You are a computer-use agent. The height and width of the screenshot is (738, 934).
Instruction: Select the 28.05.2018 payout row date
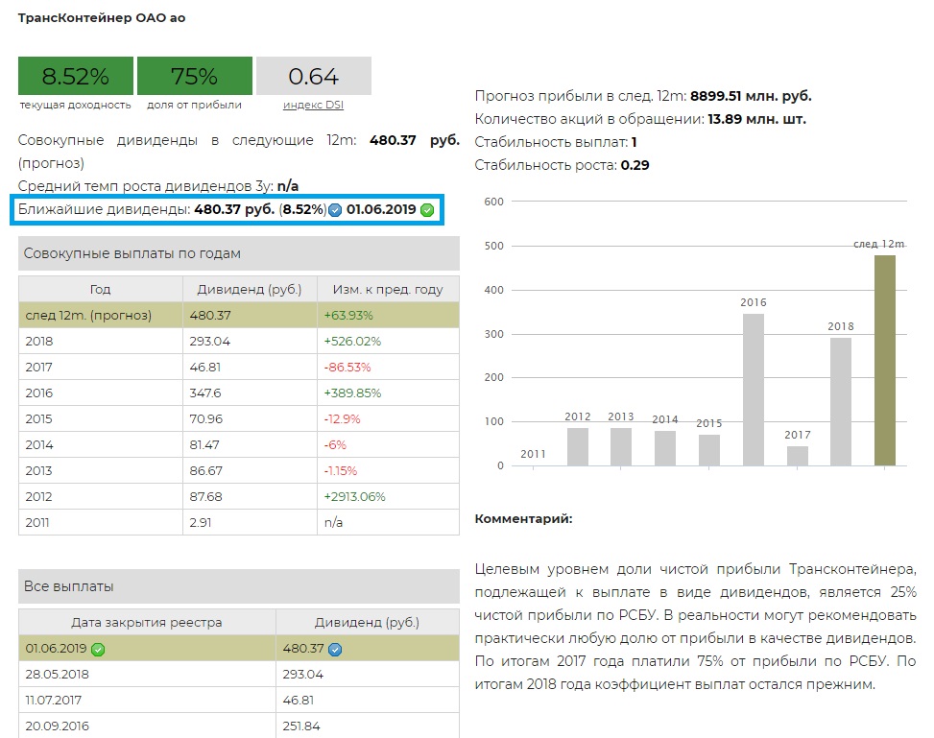(x=57, y=675)
